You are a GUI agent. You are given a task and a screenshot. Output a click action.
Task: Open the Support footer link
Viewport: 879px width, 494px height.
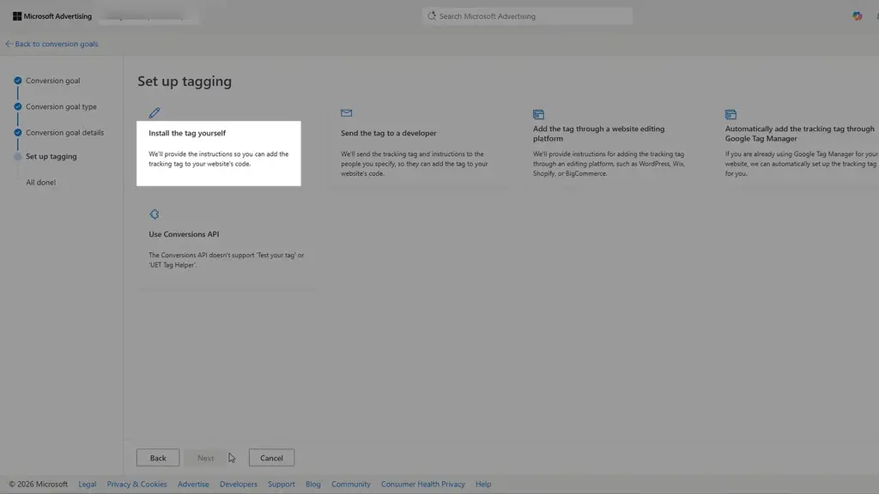pos(281,484)
